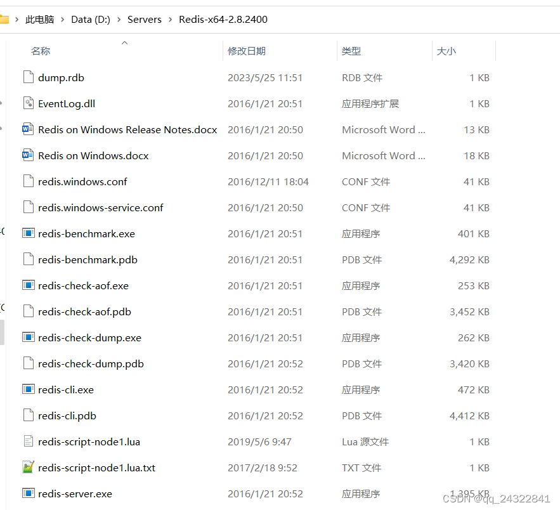The height and width of the screenshot is (510, 560).
Task: Click the redis-script-node1.lua.txt file icon
Action: click(28, 468)
